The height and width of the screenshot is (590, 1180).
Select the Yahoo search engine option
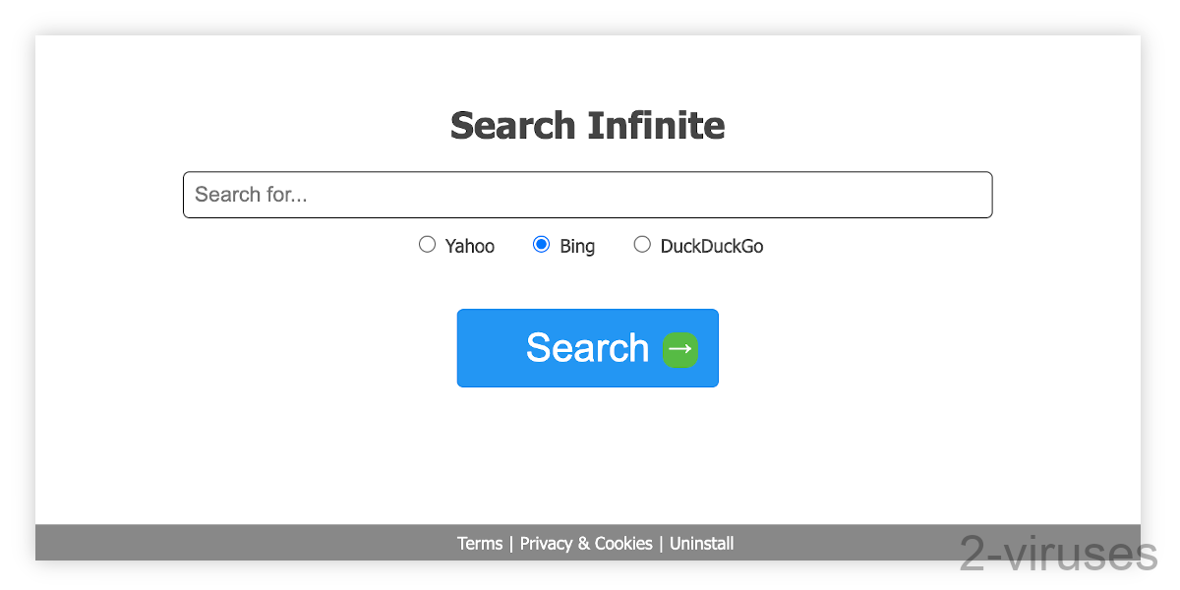(427, 244)
